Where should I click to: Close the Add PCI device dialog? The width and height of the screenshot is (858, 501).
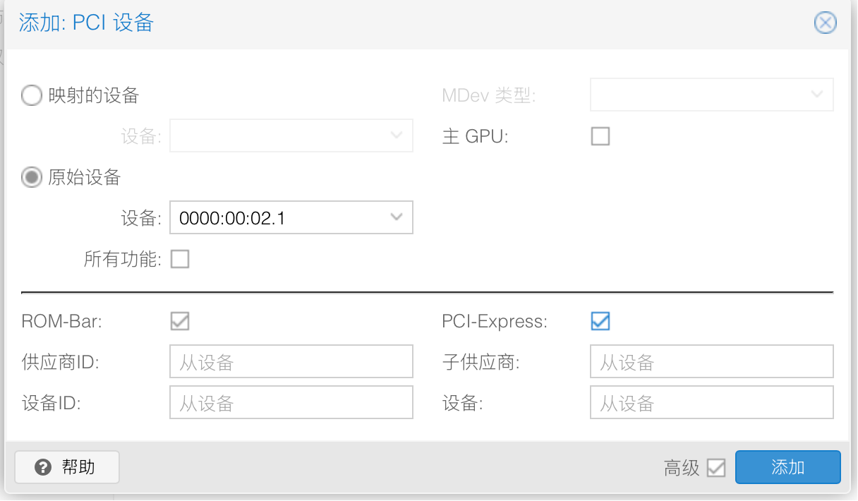coord(825,23)
